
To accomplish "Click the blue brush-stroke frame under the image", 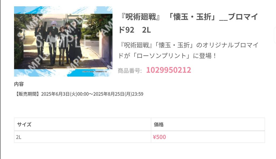I will pyautogui.click(x=63, y=73).
